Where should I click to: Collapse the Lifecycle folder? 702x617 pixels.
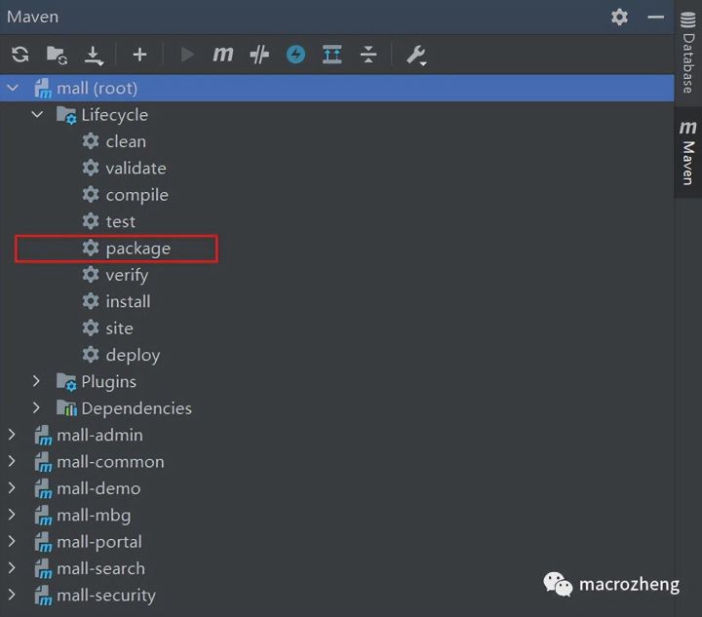pos(37,115)
